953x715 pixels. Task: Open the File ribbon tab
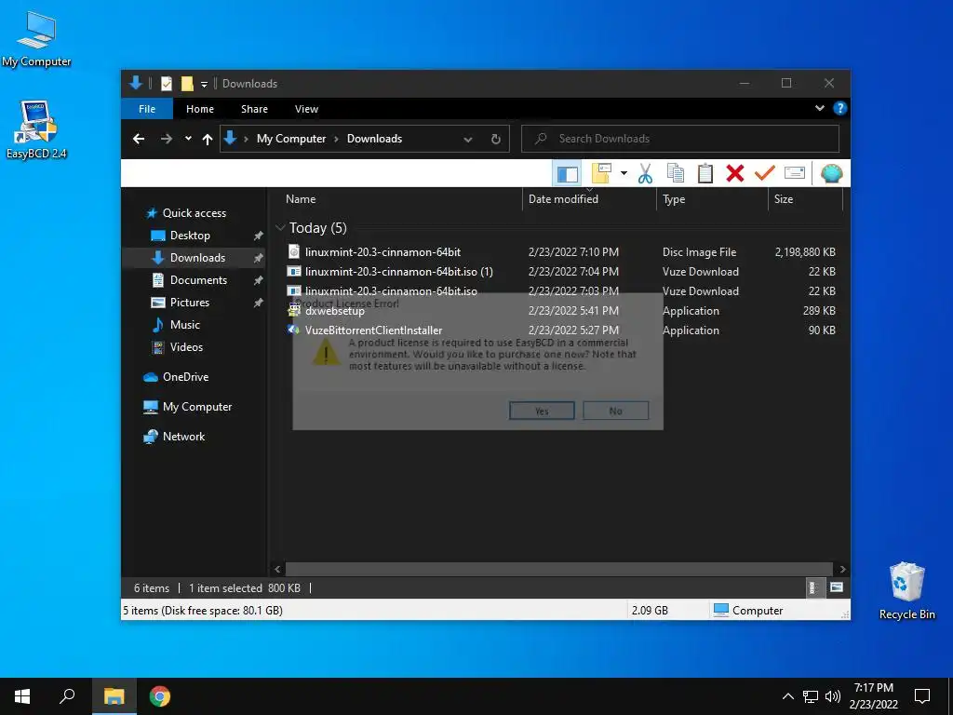(x=147, y=109)
